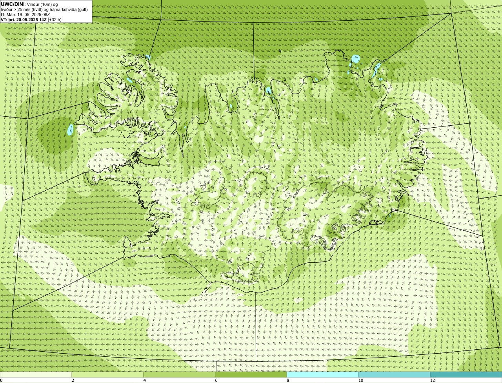The height and width of the screenshot is (383, 502).
Task: Click the teal segment above 12 m/s
Action: point(466,375)
